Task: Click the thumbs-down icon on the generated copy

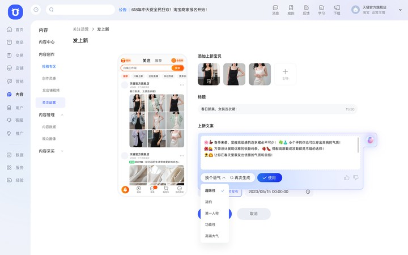Action: (x=356, y=177)
